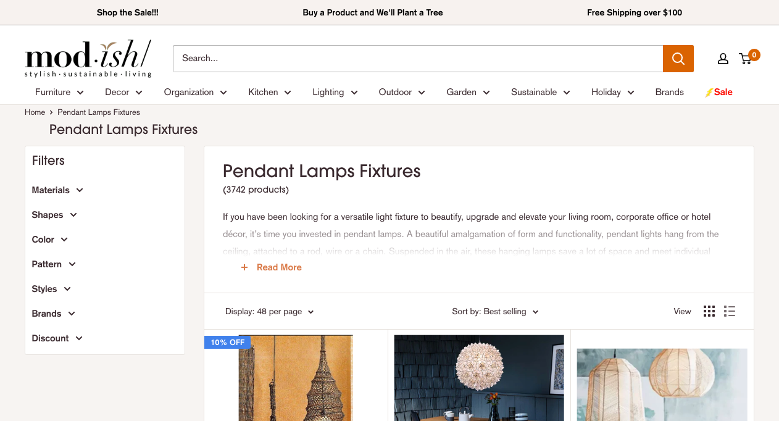
Task: Click the lightning bolt Sale icon
Action: tap(709, 93)
